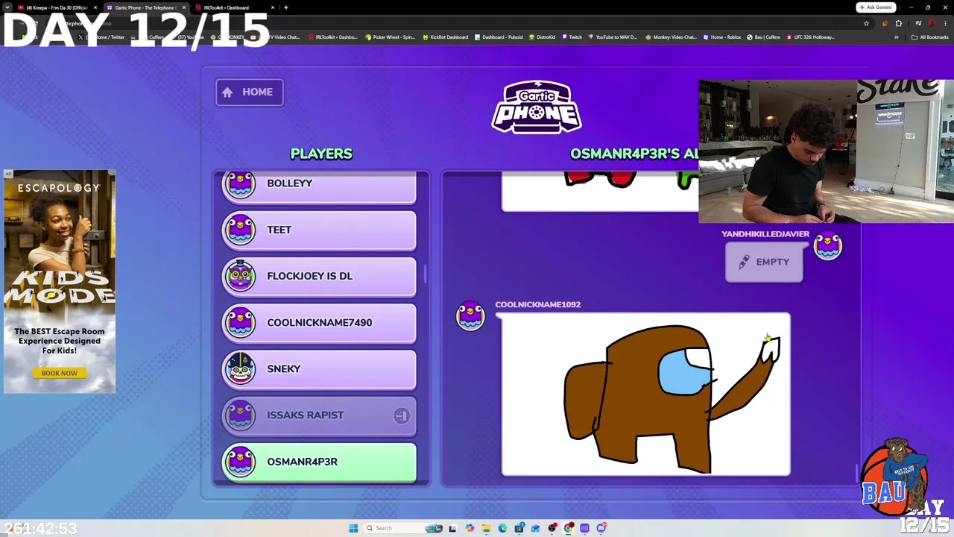The height and width of the screenshot is (537, 954).
Task: Open OBS Studio from the taskbar
Action: (x=552, y=528)
